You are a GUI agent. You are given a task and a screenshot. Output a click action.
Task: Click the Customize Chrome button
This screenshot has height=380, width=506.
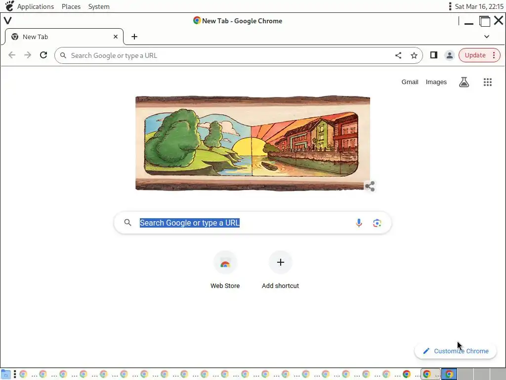(455, 351)
